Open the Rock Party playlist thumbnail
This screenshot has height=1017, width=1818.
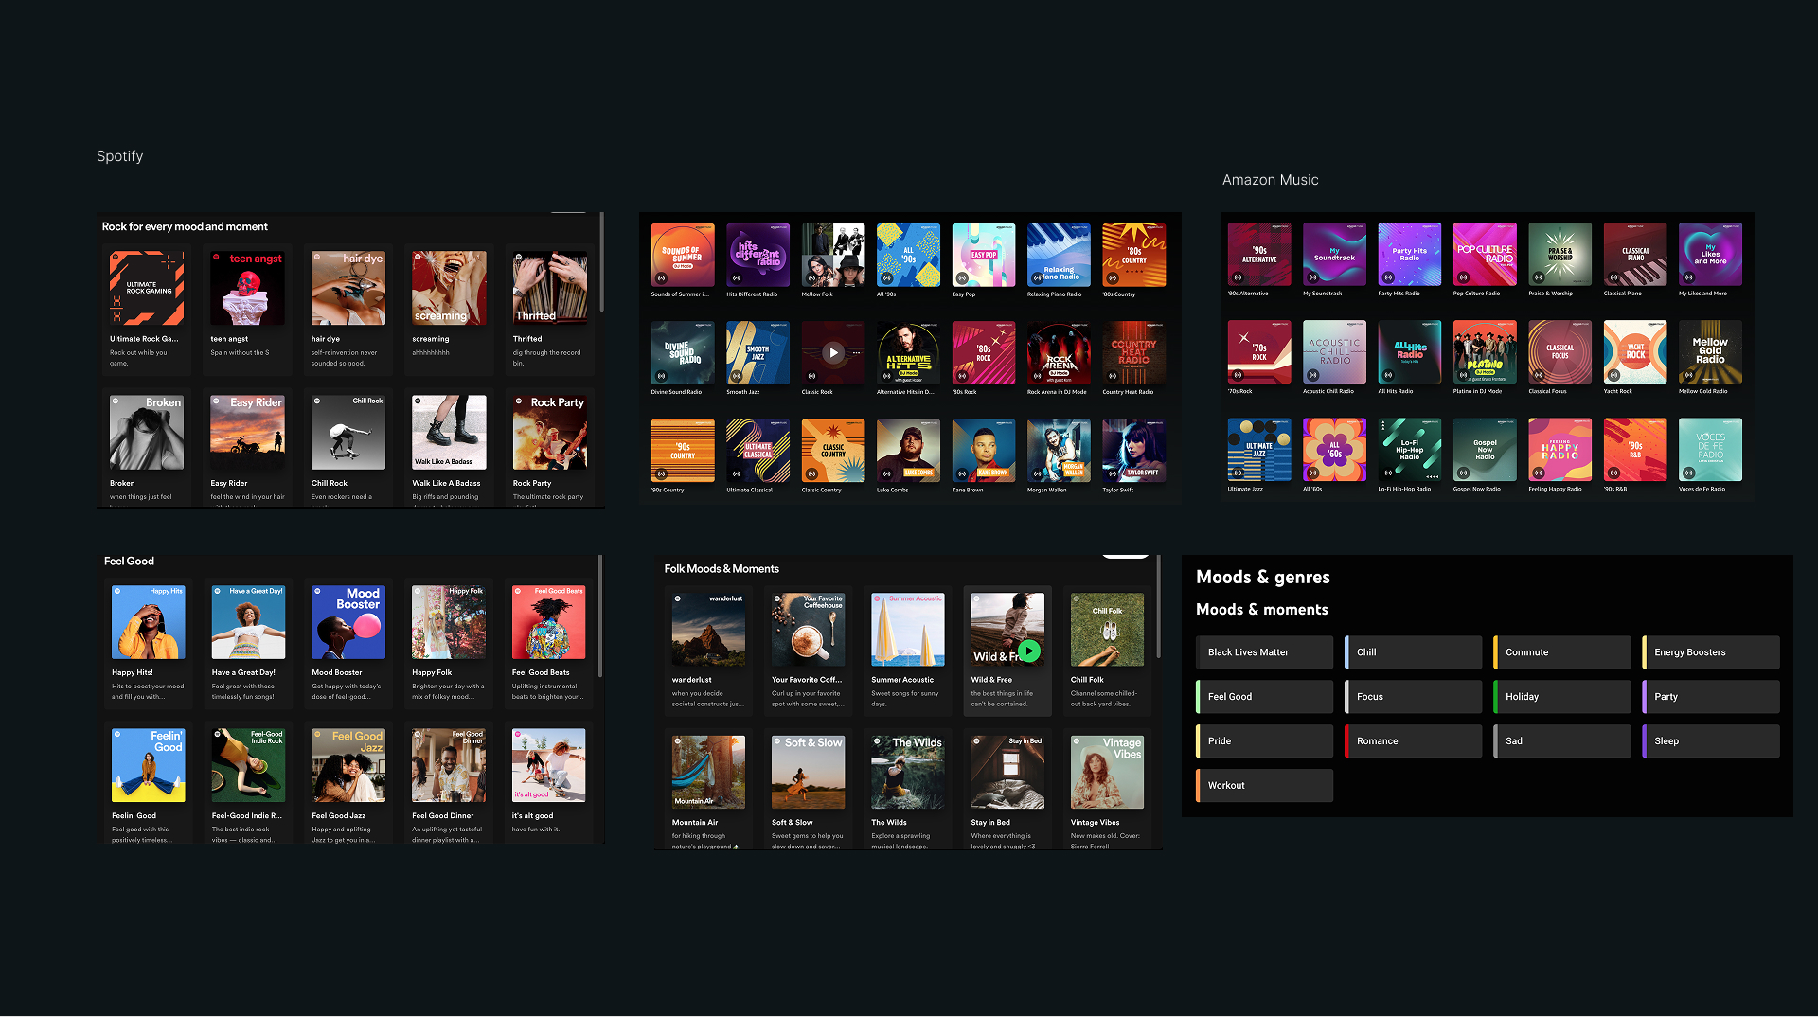click(x=549, y=433)
